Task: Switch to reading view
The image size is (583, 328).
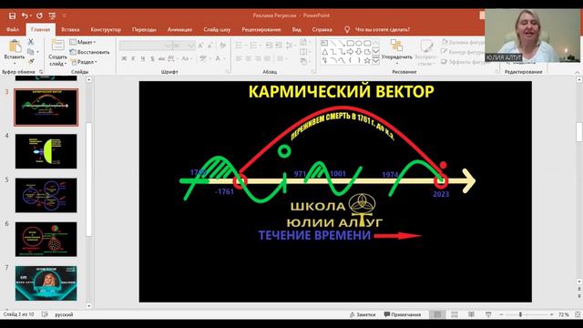Action: coord(471,314)
